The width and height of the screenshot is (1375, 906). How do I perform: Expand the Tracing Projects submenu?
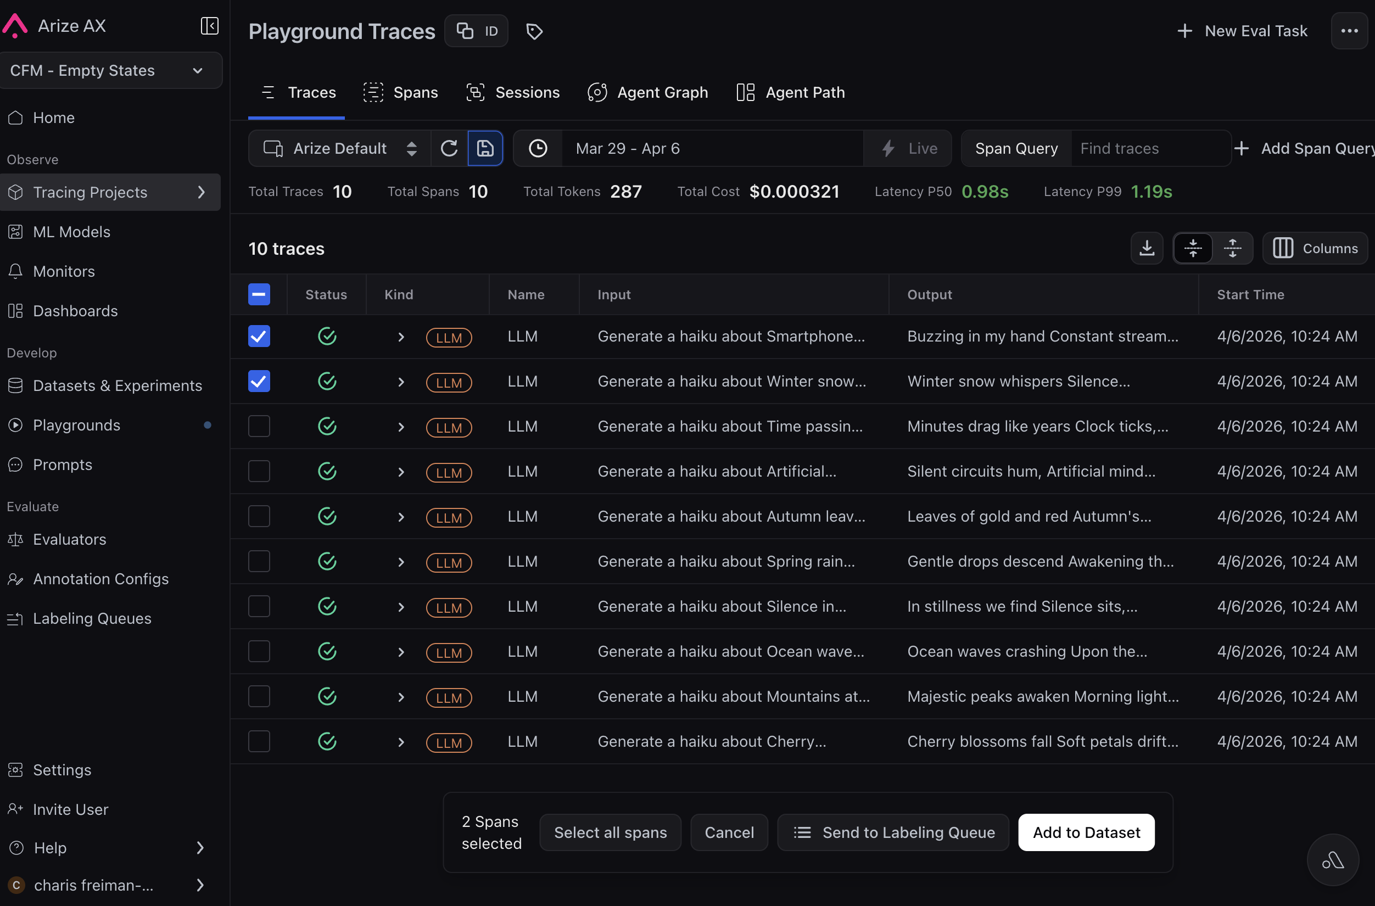click(x=201, y=192)
